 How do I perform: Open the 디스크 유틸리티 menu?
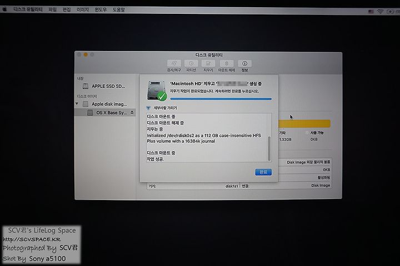coord(28,9)
